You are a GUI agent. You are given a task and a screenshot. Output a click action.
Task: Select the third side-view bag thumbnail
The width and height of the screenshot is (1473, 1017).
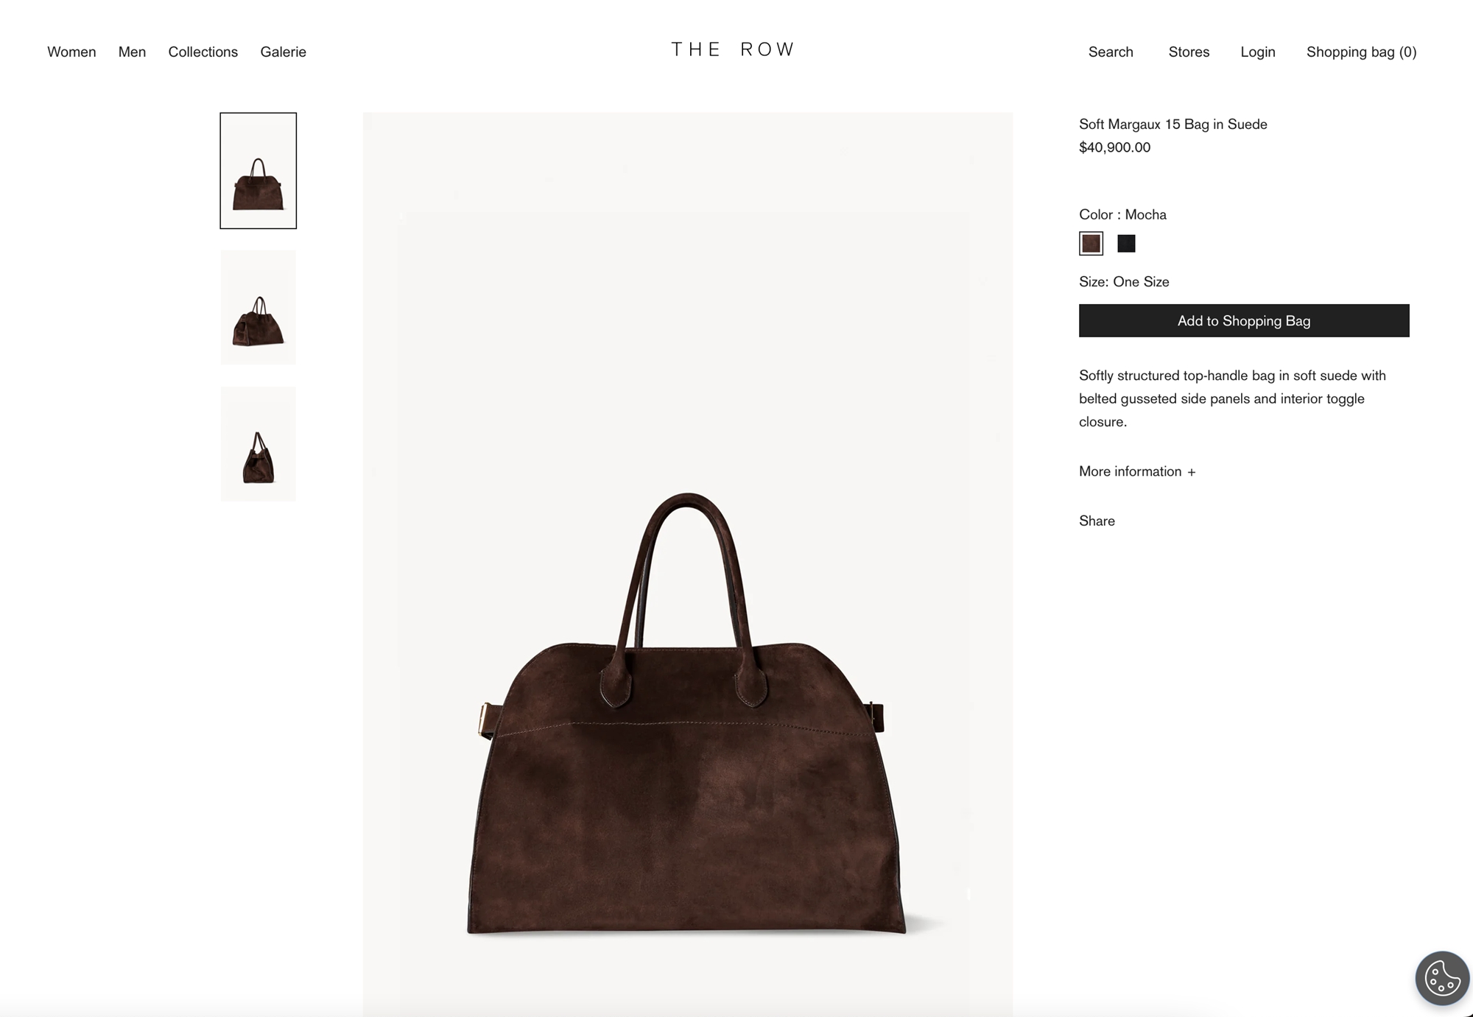(259, 444)
